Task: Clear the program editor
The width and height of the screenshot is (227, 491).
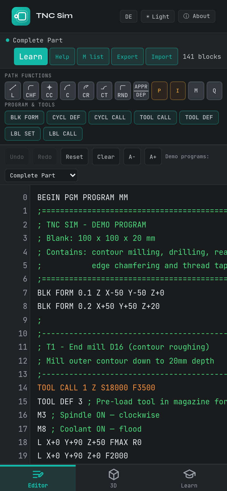Action: (x=106, y=156)
